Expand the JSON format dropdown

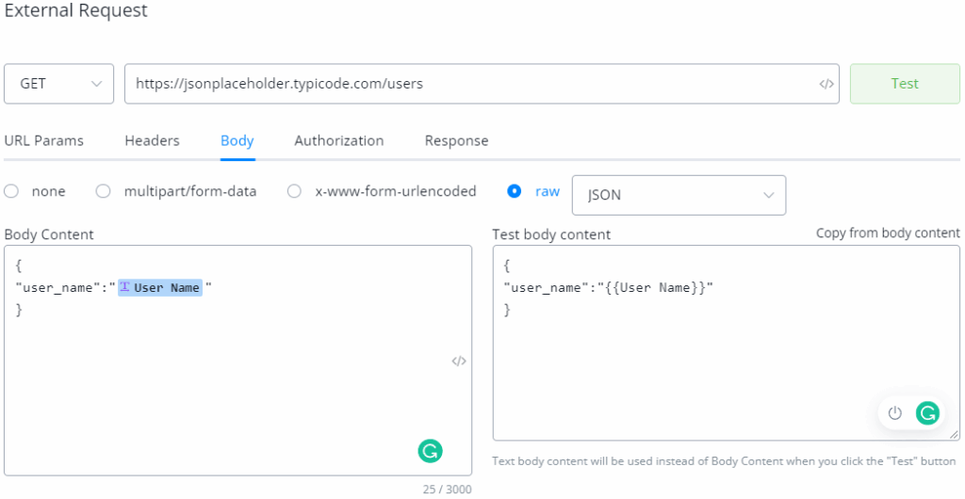coord(679,195)
